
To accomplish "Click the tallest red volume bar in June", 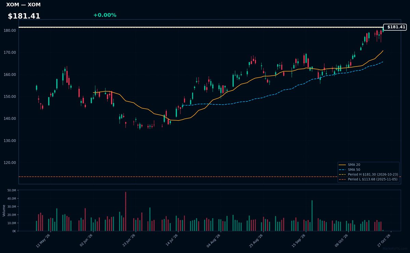I will tap(125, 211).
